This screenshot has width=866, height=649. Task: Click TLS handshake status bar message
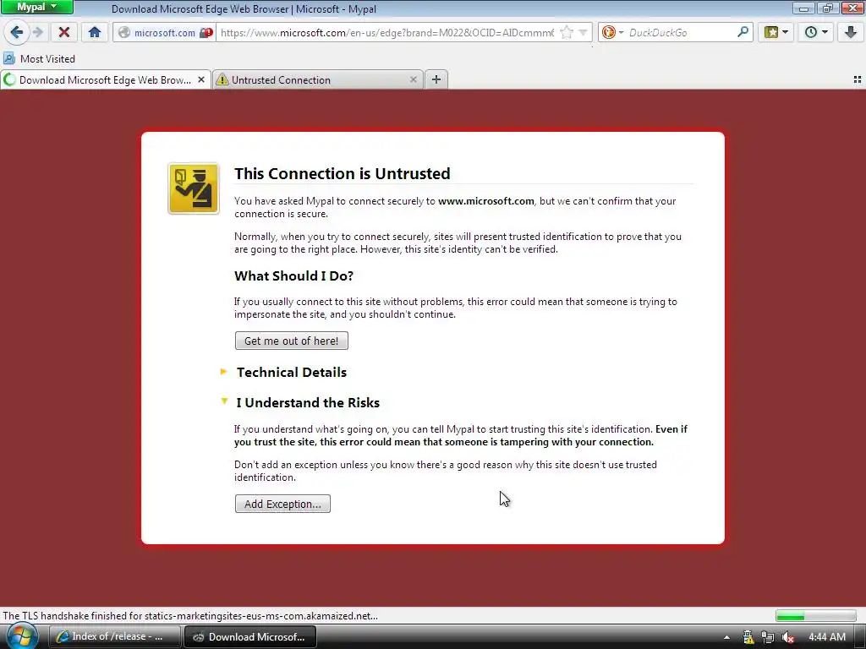click(190, 616)
